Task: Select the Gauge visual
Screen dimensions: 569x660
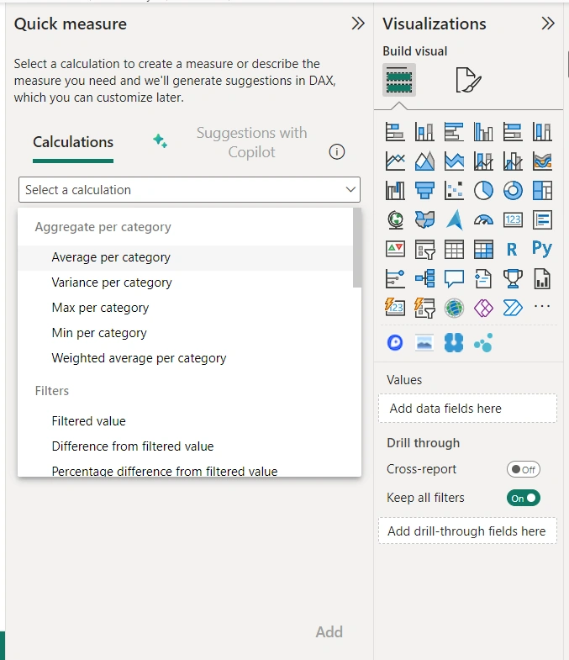Action: (483, 219)
